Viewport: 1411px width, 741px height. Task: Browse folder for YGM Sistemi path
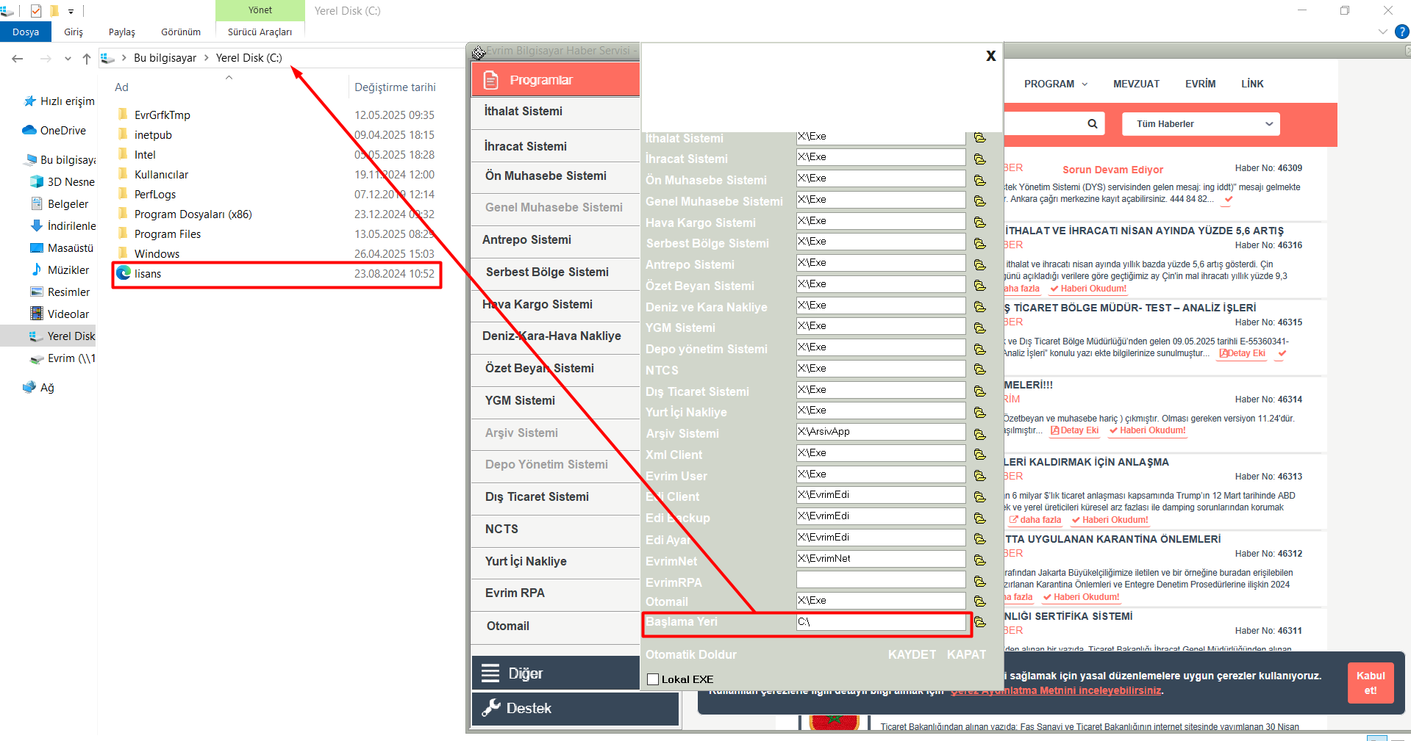point(979,328)
